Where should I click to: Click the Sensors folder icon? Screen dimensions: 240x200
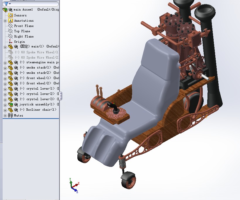tap(11, 15)
